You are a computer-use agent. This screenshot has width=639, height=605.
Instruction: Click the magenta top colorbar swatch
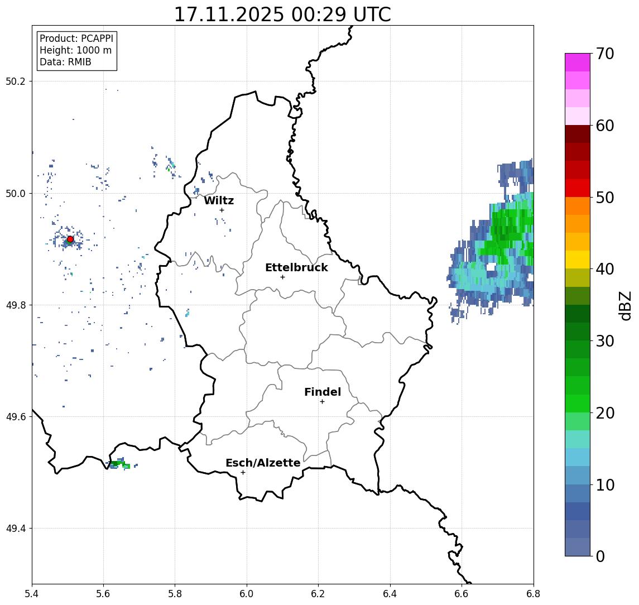(x=578, y=63)
